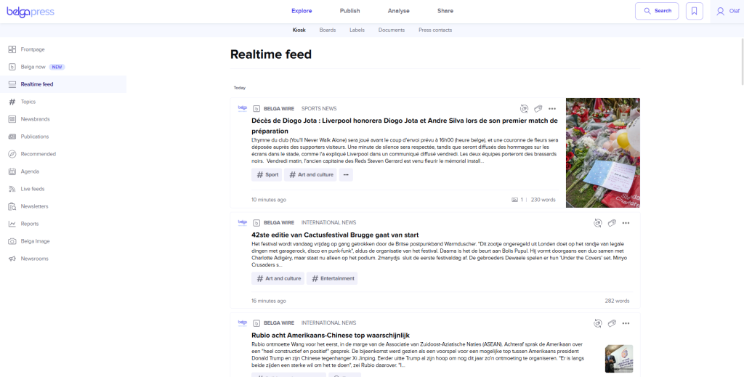
Task: Open the bookmarks icon in top bar
Action: tap(695, 11)
